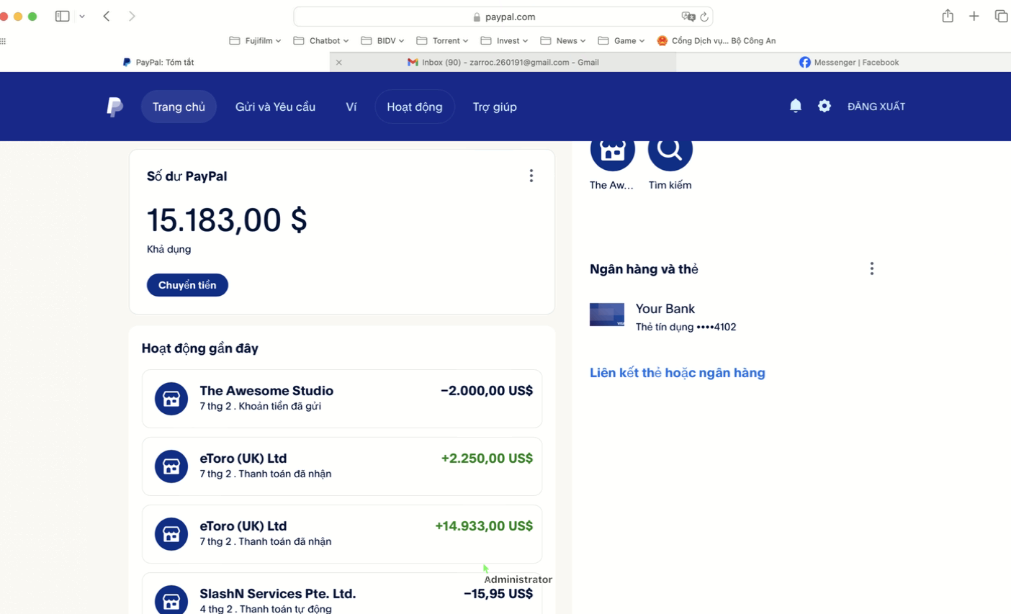This screenshot has width=1011, height=614.
Task: Expand the Fujifilm bookmarks folder
Action: point(255,41)
